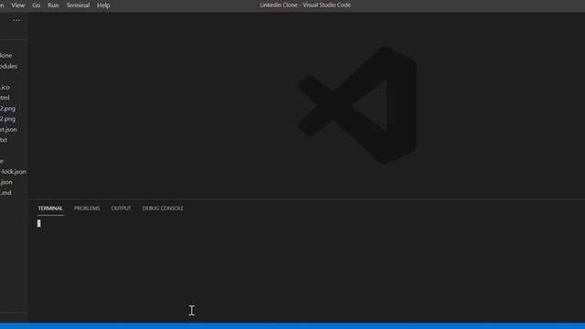The width and height of the screenshot is (585, 329).
Task: Switch to the PROBLEMS panel tab
Action: [87, 208]
